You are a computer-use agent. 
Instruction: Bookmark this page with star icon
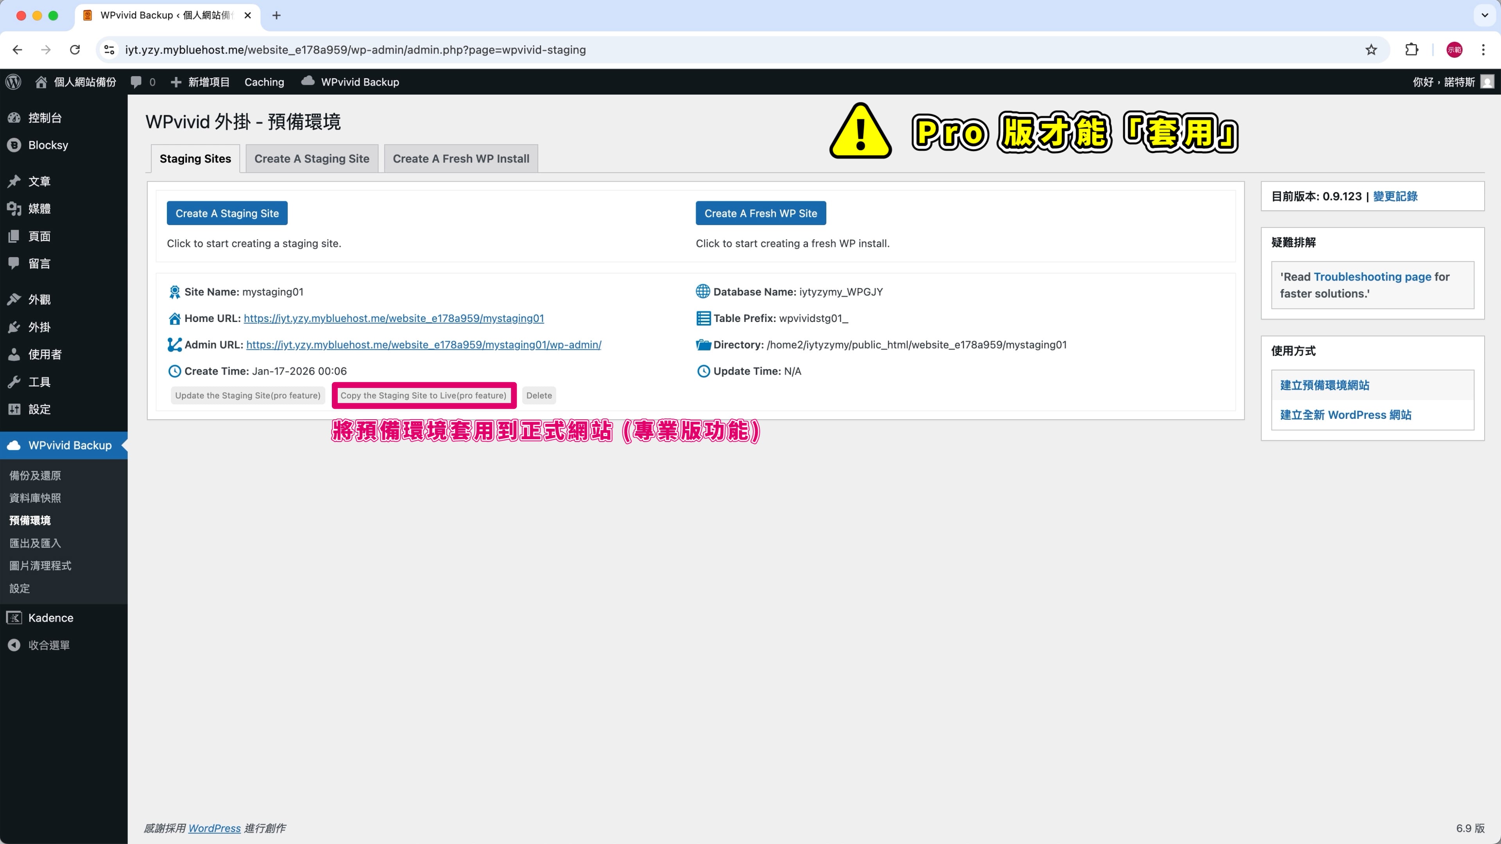coord(1370,50)
